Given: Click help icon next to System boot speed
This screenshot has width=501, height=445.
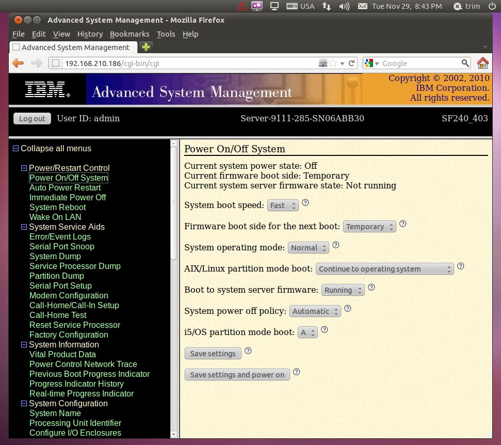Looking at the screenshot, I should click(x=305, y=203).
